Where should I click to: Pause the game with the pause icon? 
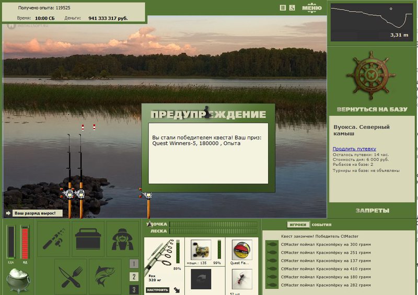pyautogui.click(x=283, y=8)
